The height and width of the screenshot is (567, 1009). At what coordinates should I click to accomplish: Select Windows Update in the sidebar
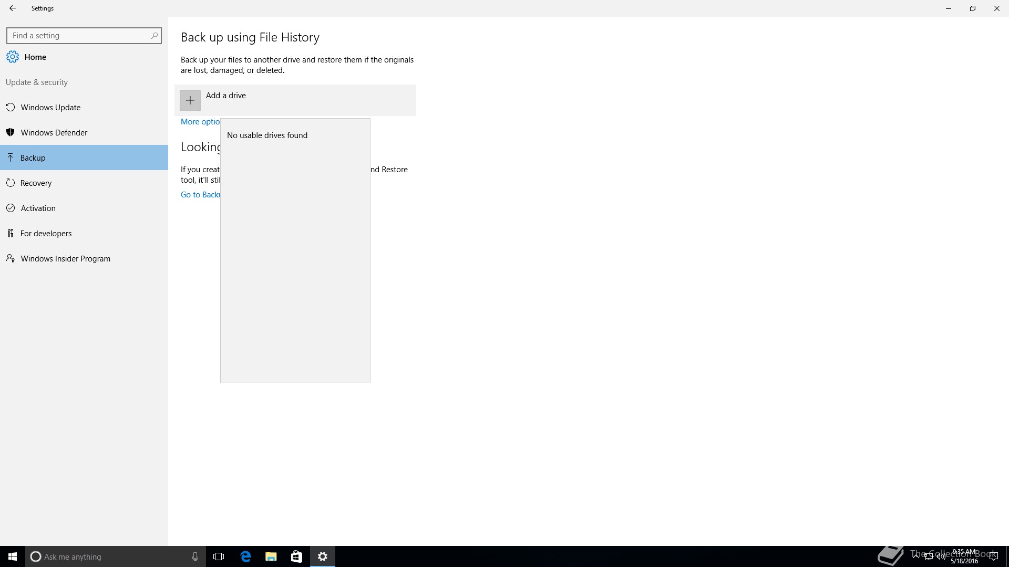[x=84, y=107]
